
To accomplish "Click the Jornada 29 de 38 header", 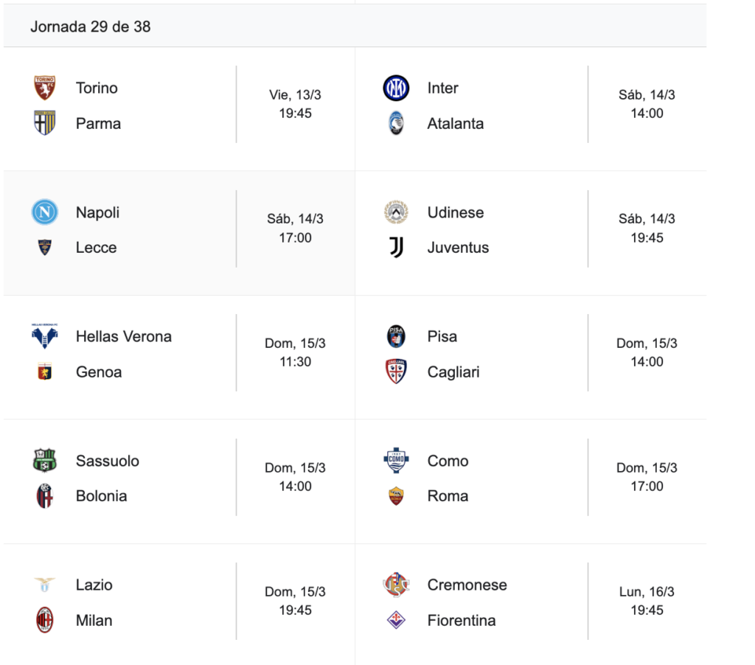I will pyautogui.click(x=91, y=27).
